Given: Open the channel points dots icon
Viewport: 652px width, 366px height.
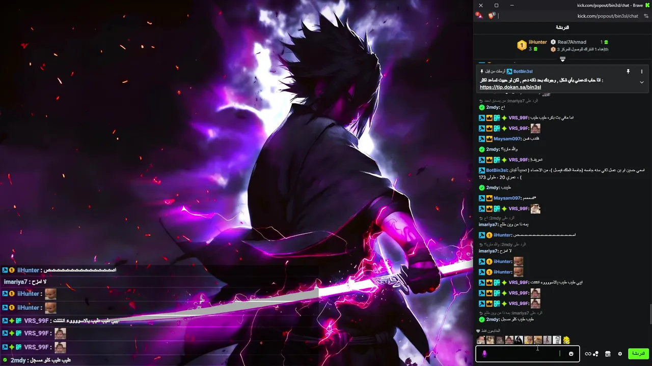Looking at the screenshot, I should pos(595,354).
